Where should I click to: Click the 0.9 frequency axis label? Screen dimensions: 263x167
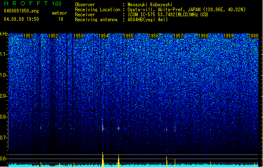pyautogui.click(x=3, y=96)
